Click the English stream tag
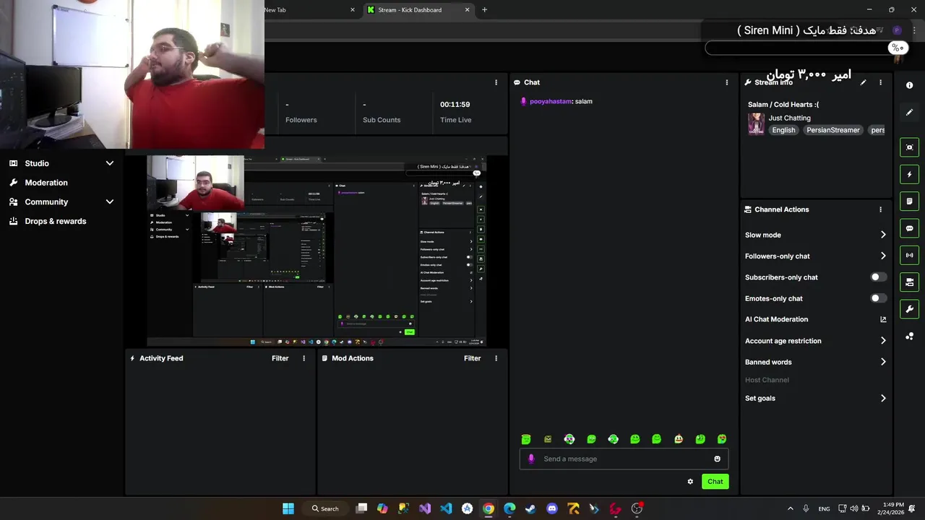 pyautogui.click(x=783, y=130)
